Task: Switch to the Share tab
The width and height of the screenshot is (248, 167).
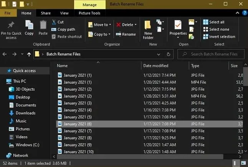Action: (46, 13)
